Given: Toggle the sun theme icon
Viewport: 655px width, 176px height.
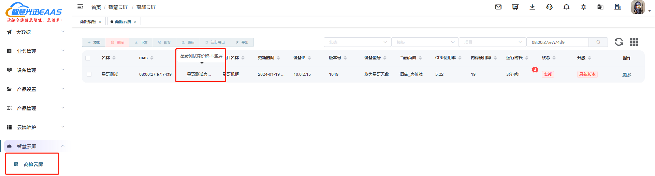Looking at the screenshot, I should pos(583,7).
